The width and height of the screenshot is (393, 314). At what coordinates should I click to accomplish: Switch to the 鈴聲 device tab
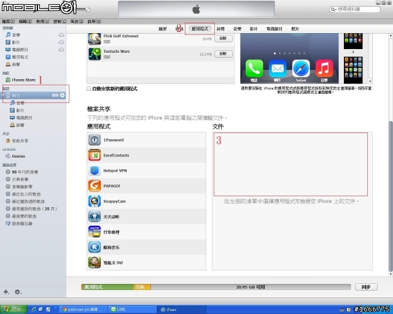[x=220, y=29]
